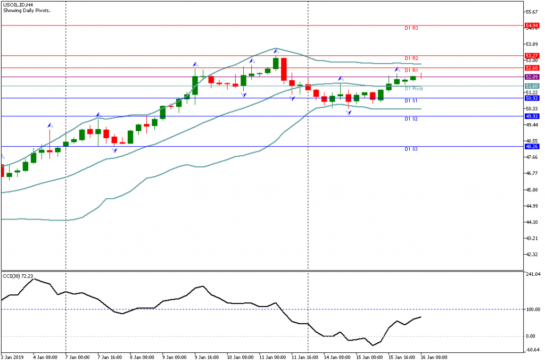This screenshot has height=363, width=545.
Task: Click the down fractal arrow below the 10 Jan candles
Action: [x=243, y=95]
